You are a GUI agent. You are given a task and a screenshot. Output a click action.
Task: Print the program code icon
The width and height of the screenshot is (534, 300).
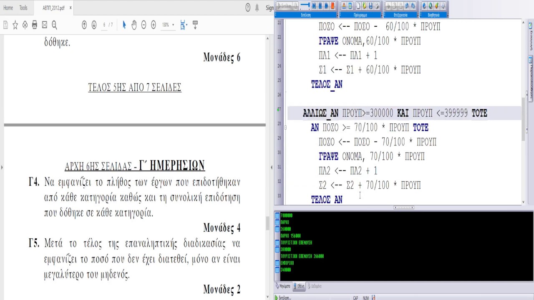pyautogui.click(x=377, y=6)
